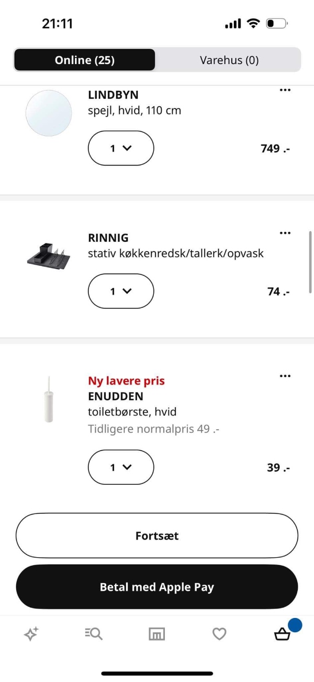
Task: Open the shopping basket icon
Action: point(283,634)
